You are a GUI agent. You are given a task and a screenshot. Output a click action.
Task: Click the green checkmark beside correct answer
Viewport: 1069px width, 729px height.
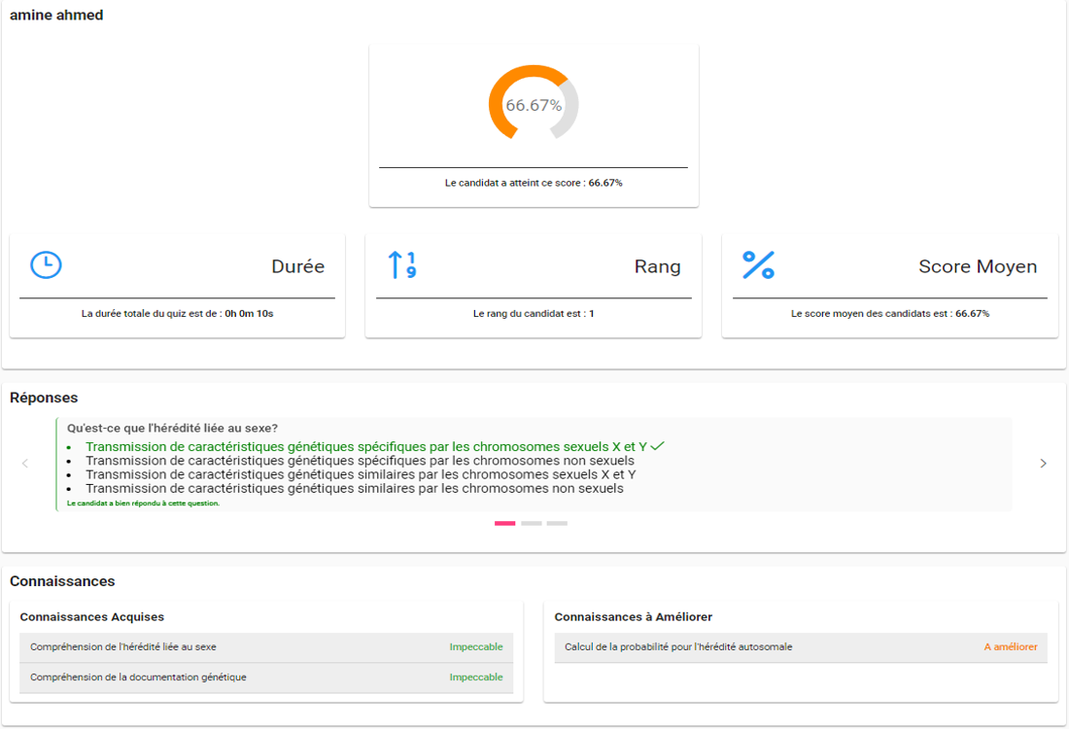tap(658, 446)
